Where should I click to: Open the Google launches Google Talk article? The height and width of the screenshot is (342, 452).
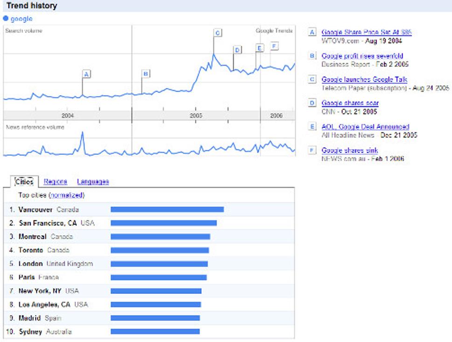(x=364, y=79)
